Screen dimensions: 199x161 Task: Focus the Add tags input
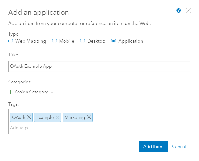pyautogui.click(x=59, y=128)
